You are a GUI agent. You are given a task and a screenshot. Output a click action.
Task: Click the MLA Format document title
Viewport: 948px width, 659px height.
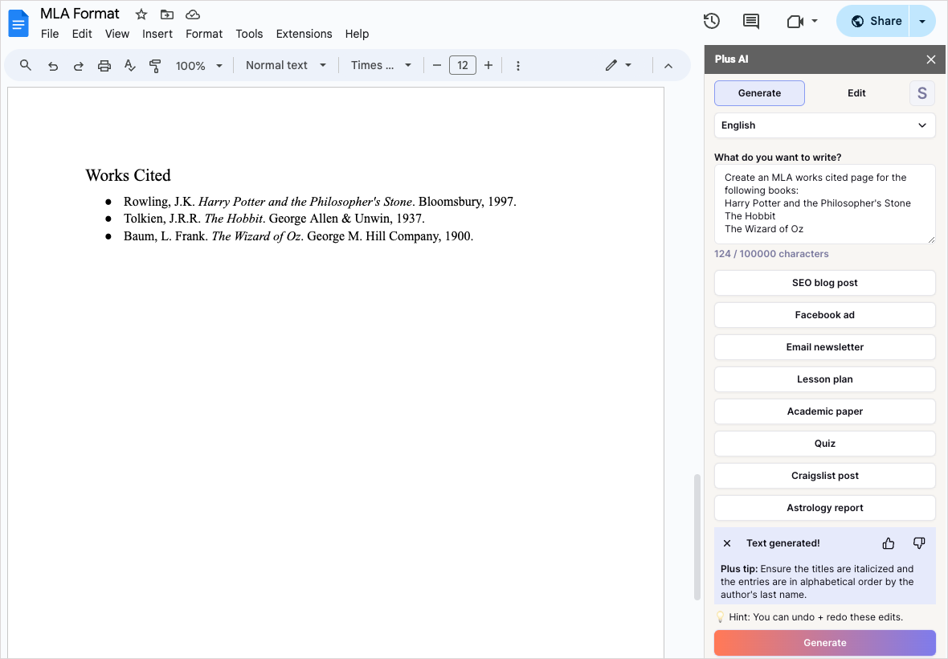tap(80, 14)
